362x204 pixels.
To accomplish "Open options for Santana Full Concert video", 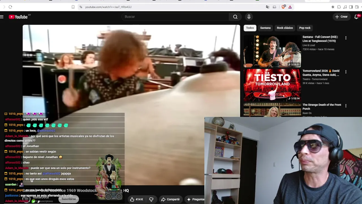I will tap(346, 38).
